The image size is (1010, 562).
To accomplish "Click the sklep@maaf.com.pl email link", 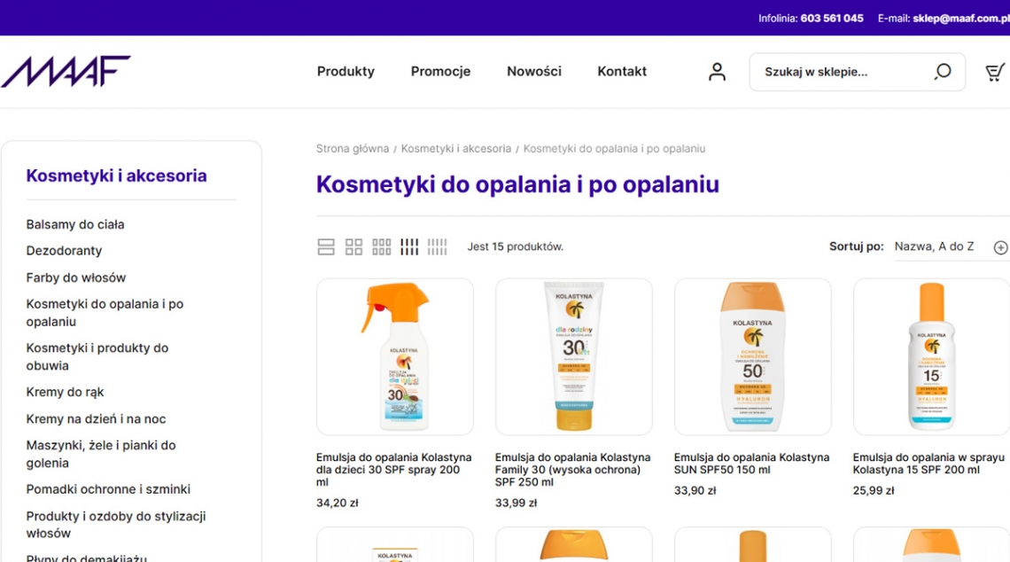I will coord(960,18).
